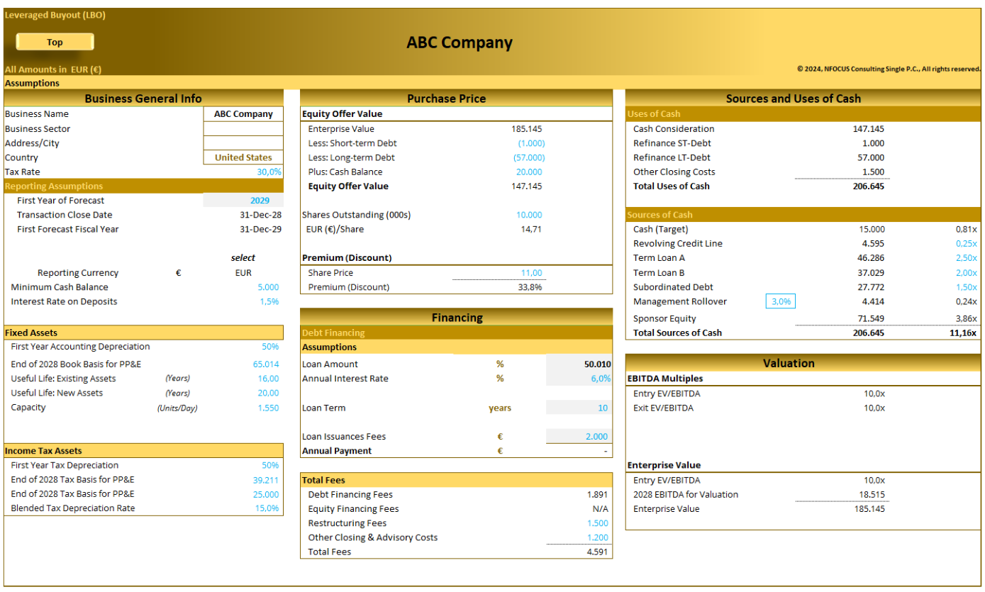Select the Country cell showing United States
This screenshot has width=985, height=592.
click(243, 157)
